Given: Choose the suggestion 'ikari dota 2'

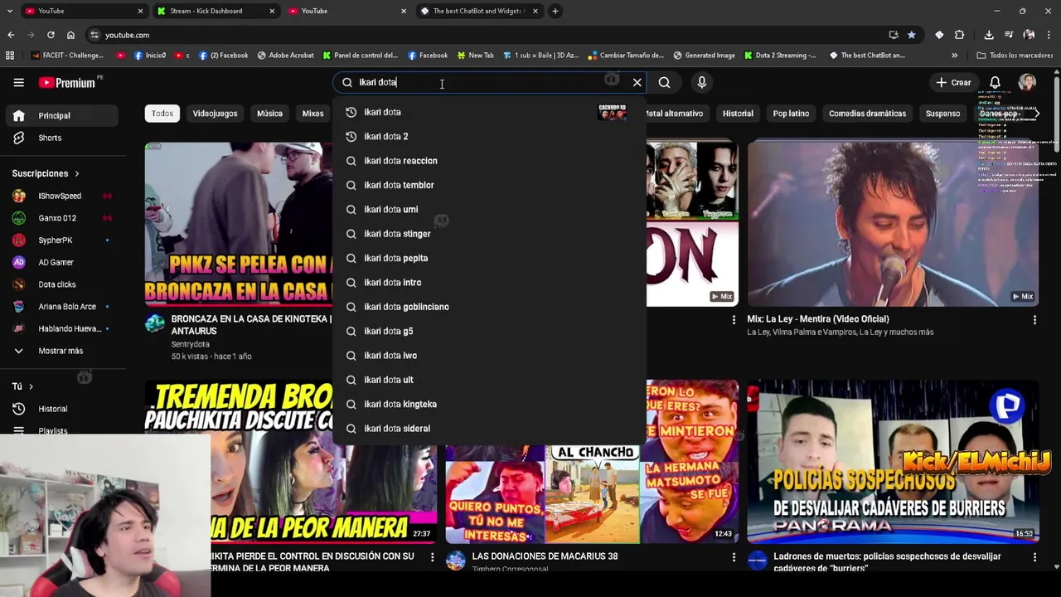Looking at the screenshot, I should [489, 136].
